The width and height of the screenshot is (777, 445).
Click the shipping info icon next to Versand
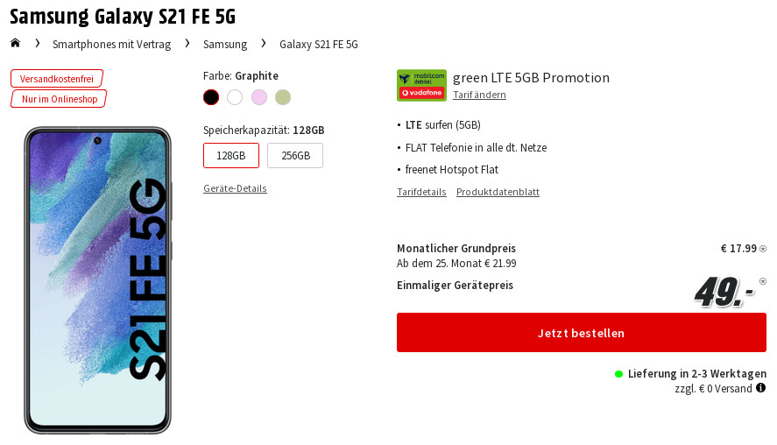[x=760, y=388]
